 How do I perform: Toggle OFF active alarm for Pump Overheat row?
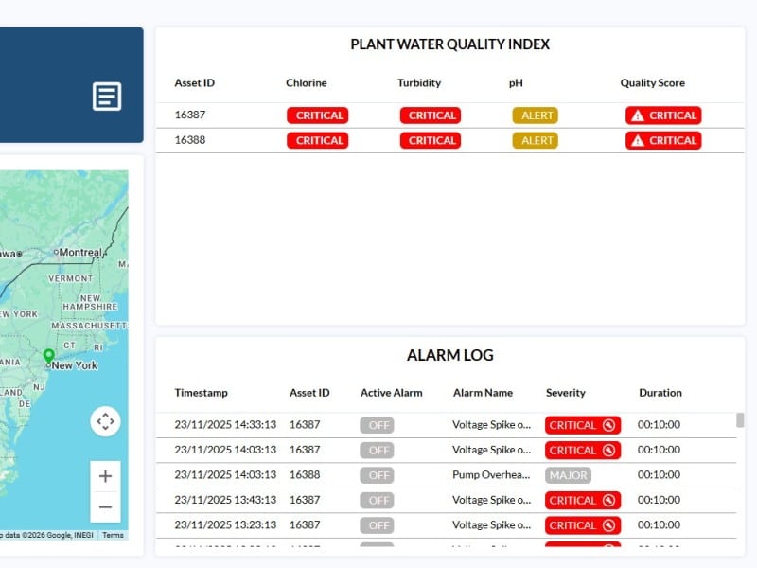point(377,475)
